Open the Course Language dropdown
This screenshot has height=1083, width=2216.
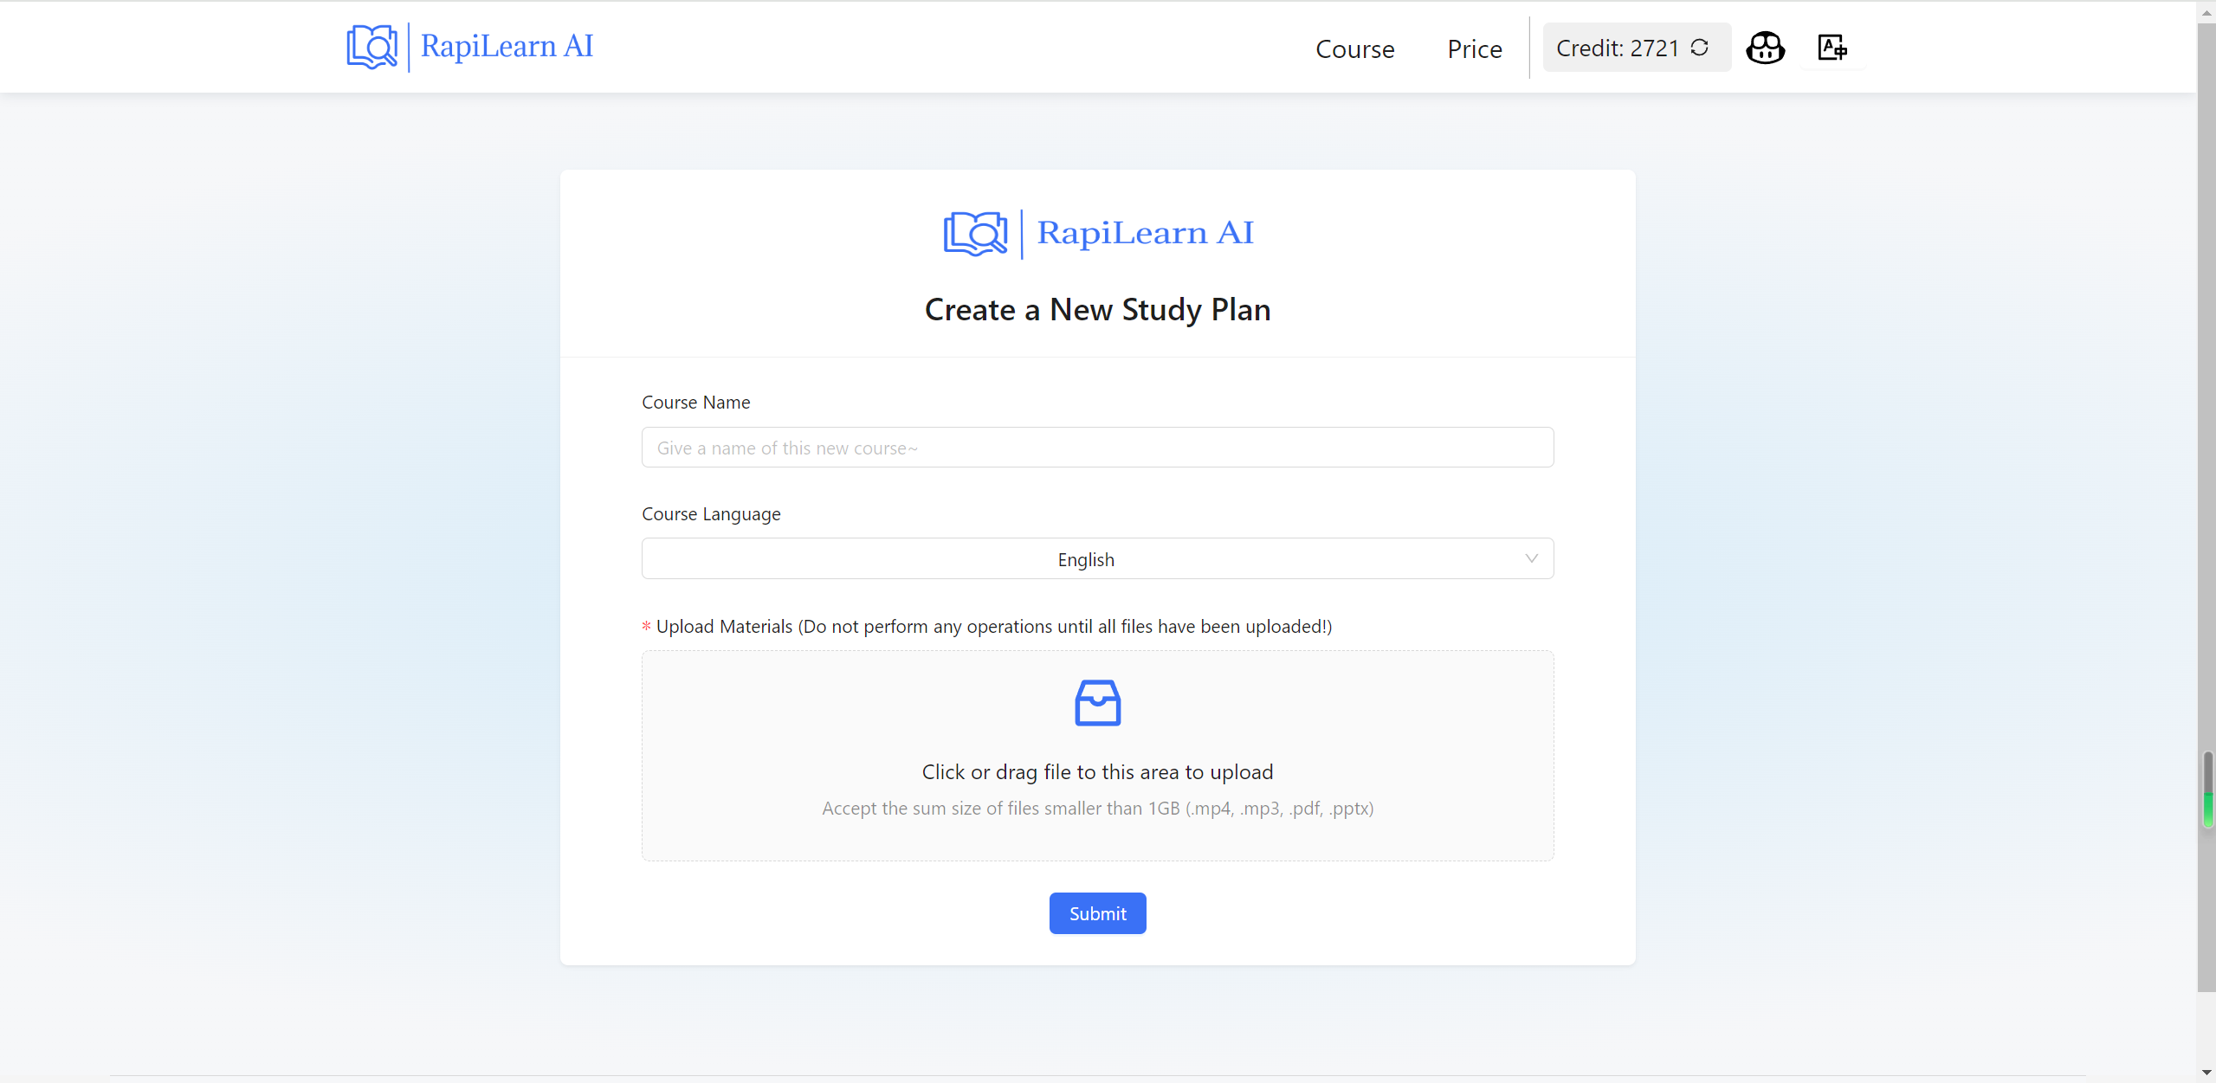coord(1096,558)
